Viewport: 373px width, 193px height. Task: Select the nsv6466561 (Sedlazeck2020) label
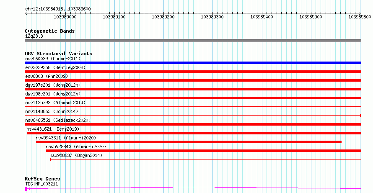(58, 120)
